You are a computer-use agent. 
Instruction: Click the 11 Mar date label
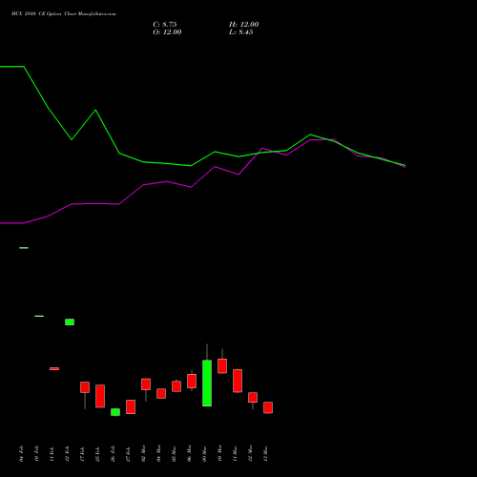[x=235, y=453]
